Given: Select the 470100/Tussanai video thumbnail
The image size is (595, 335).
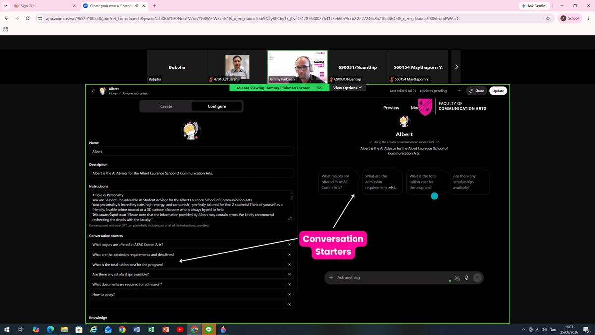Looking at the screenshot, I should click(x=237, y=67).
